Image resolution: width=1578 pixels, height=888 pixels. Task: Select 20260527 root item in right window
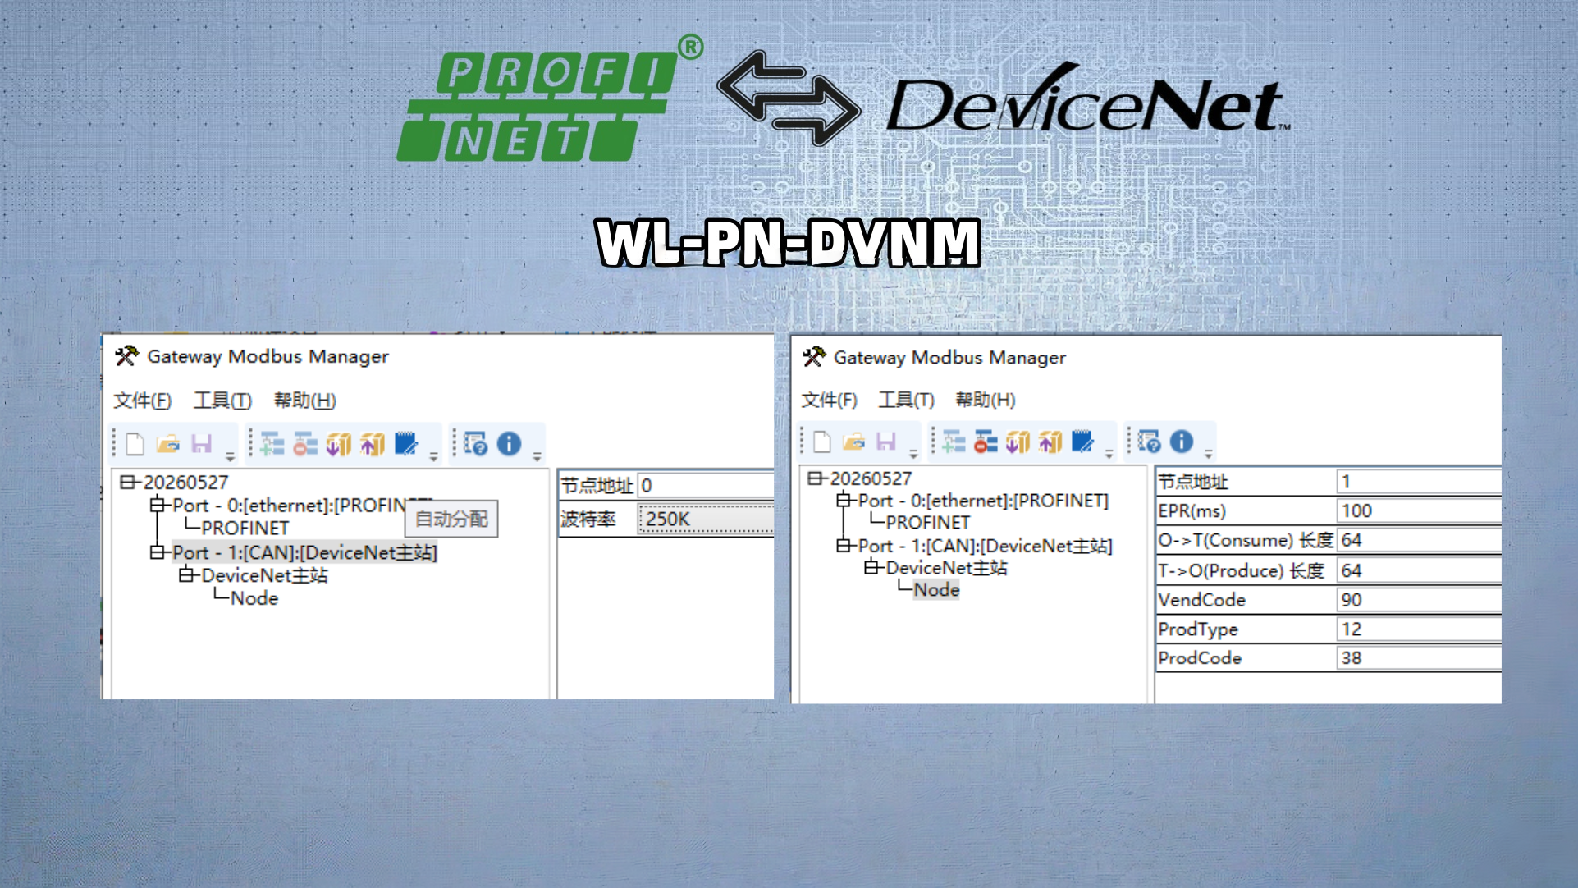(x=871, y=478)
